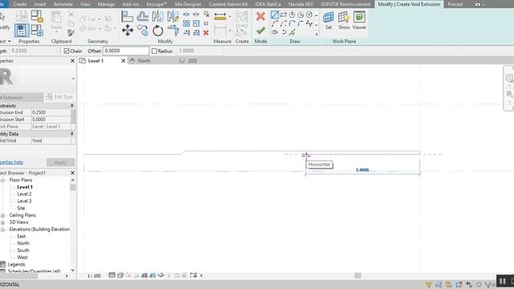Open the Precast ribbon tab
Screen dimensions: 514x289
click(455, 4)
